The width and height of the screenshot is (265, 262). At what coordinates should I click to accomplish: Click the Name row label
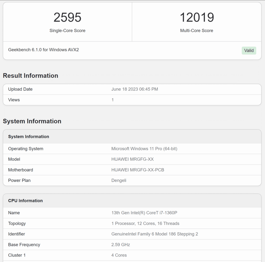14,213
